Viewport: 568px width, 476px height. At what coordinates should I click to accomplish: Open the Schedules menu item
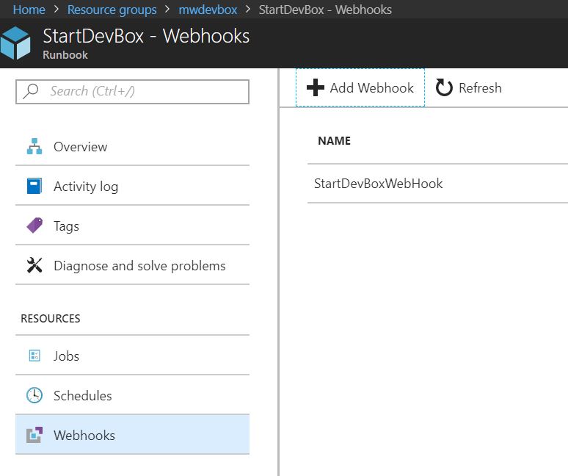pyautogui.click(x=133, y=395)
